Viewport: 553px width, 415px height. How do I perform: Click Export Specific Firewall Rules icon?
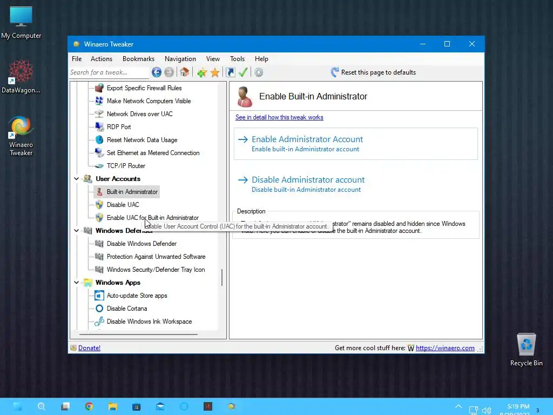tap(99, 88)
